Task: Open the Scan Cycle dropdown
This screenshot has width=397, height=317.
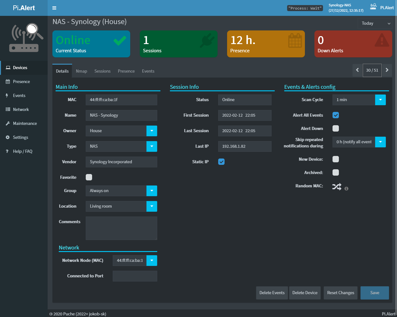Action: coord(380,100)
